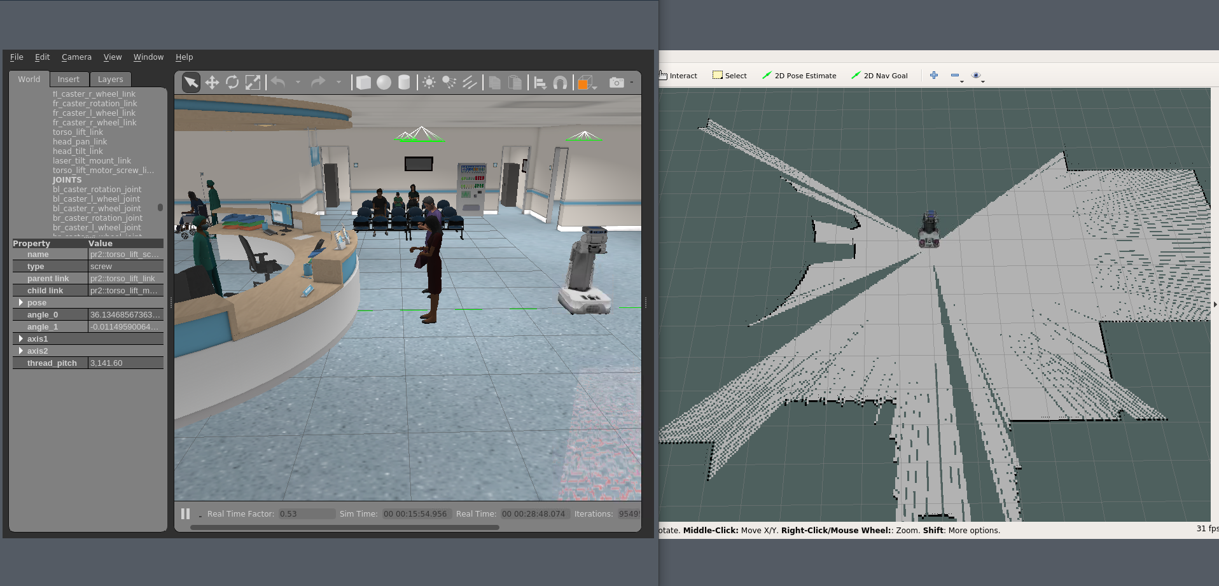Image resolution: width=1219 pixels, height=586 pixels.
Task: Open the Camera menu
Action: click(76, 57)
